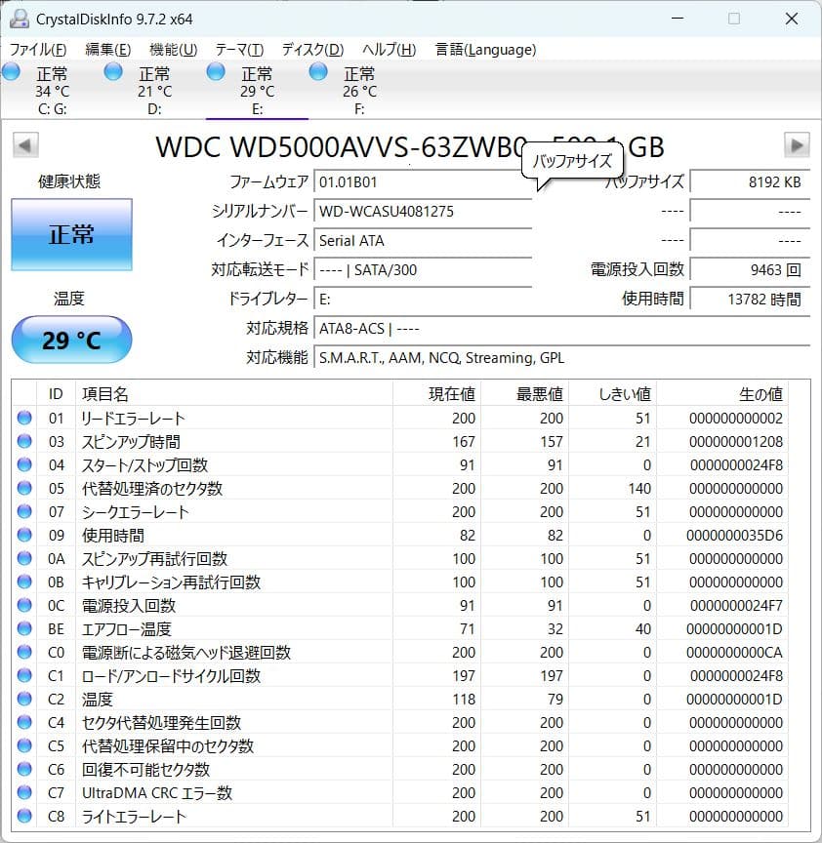Click the round 29 °C temperature badge
822x843 pixels.
pos(70,340)
